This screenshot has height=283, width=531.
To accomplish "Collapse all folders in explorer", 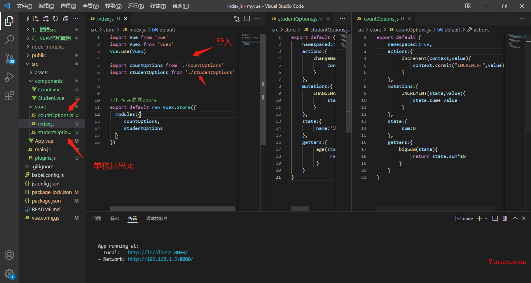I will [x=65, y=19].
